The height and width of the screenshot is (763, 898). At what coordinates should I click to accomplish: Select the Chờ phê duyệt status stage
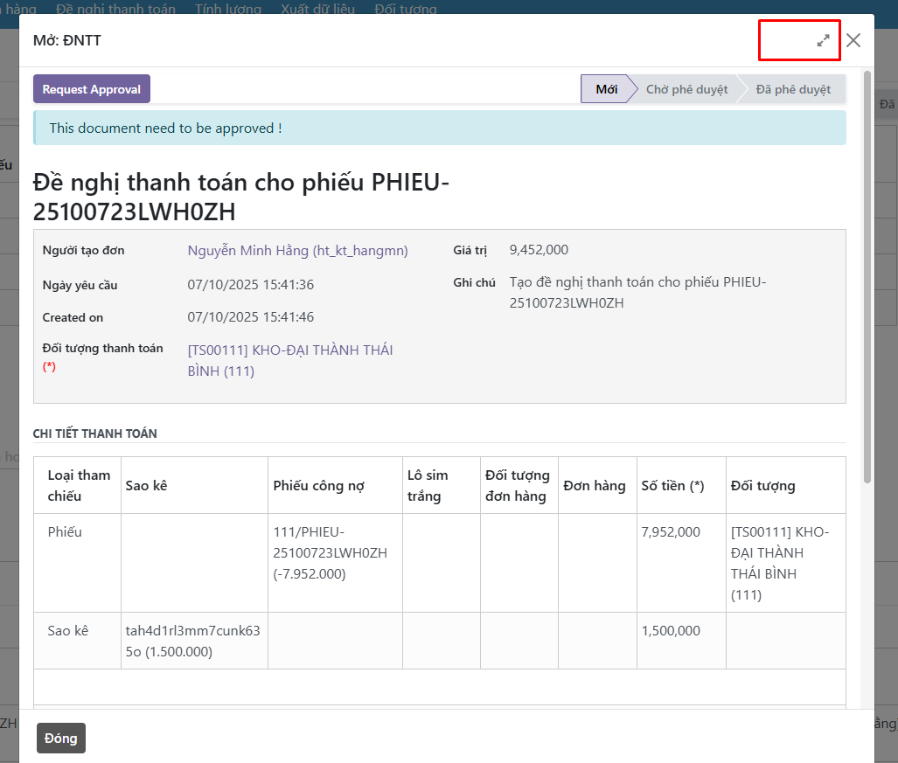point(686,89)
